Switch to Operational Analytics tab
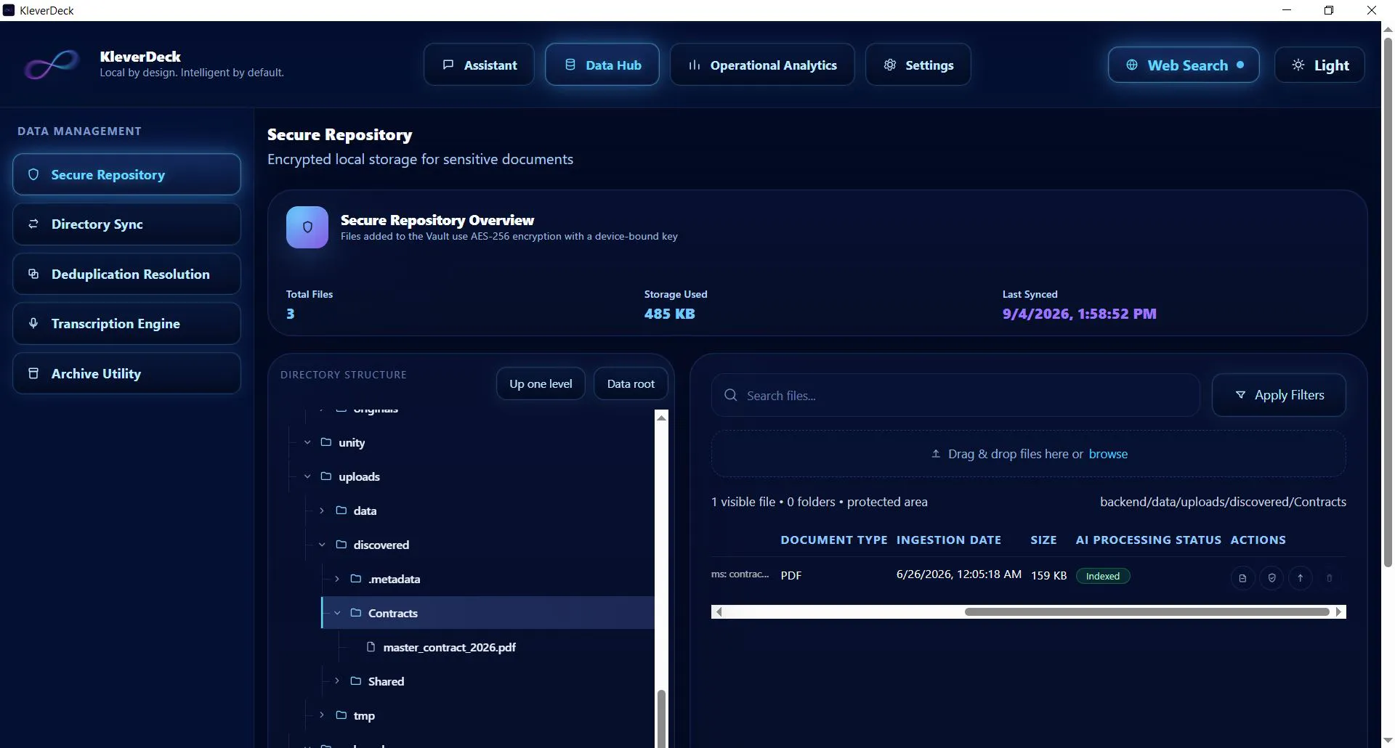 [762, 65]
